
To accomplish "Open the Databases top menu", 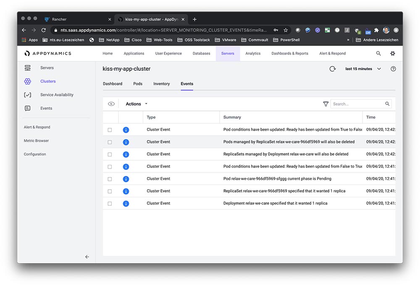I will pyautogui.click(x=201, y=53).
